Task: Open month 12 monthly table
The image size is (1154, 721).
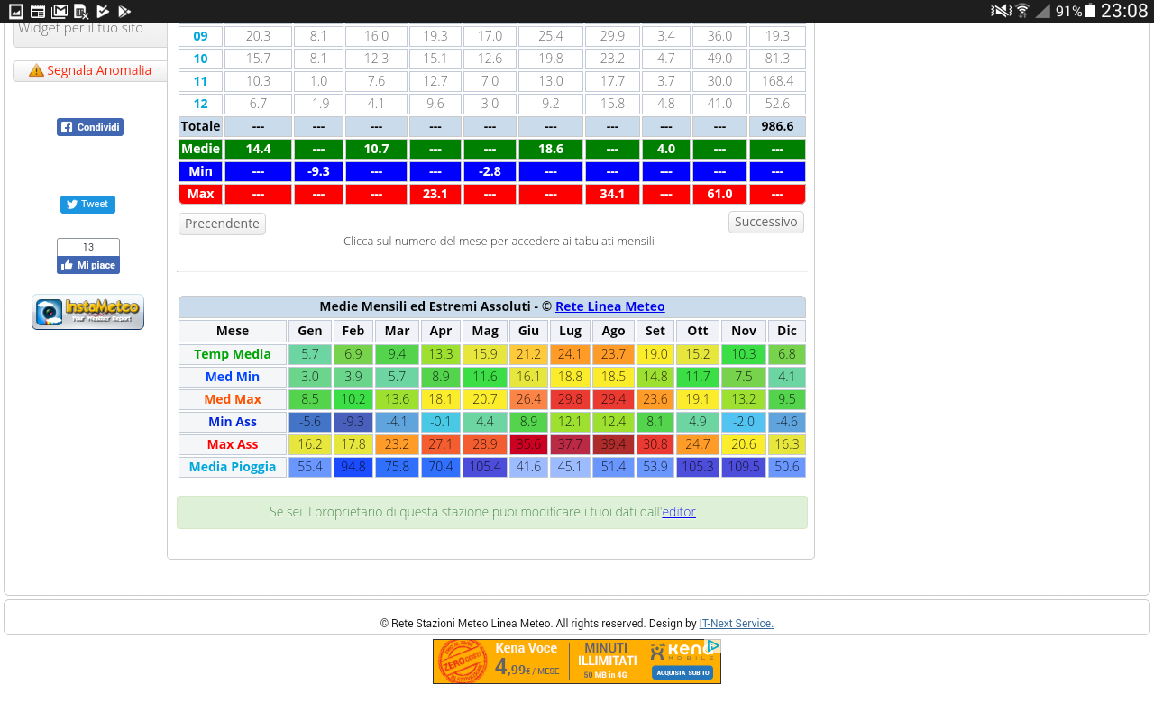Action: coord(200,104)
